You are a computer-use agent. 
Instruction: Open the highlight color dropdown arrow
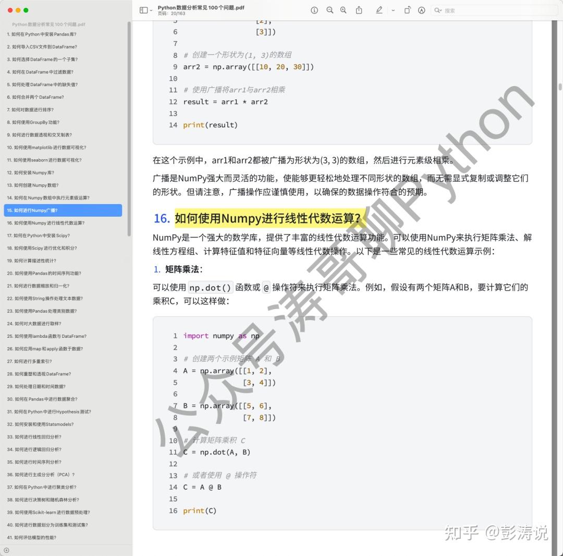pyautogui.click(x=393, y=11)
